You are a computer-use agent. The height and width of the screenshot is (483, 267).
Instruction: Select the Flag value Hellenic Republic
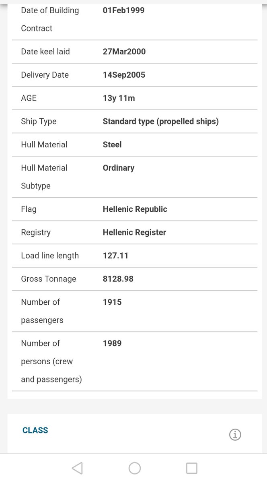coord(135,209)
